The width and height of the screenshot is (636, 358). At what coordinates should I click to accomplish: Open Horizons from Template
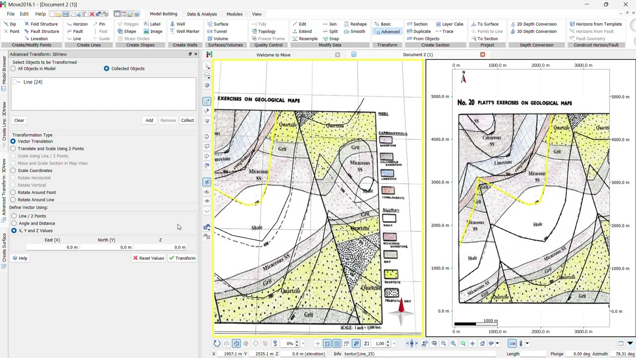(x=596, y=24)
